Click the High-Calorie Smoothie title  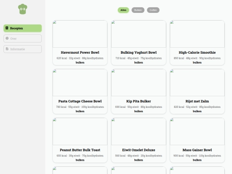[x=197, y=52]
